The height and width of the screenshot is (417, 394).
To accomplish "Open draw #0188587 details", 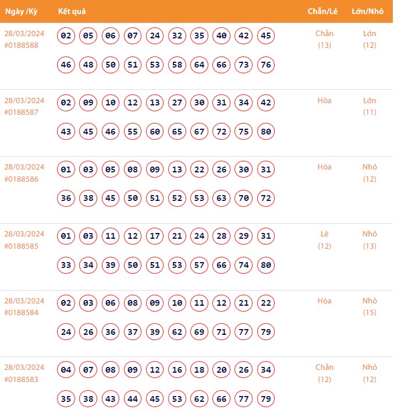I will click(x=21, y=112).
